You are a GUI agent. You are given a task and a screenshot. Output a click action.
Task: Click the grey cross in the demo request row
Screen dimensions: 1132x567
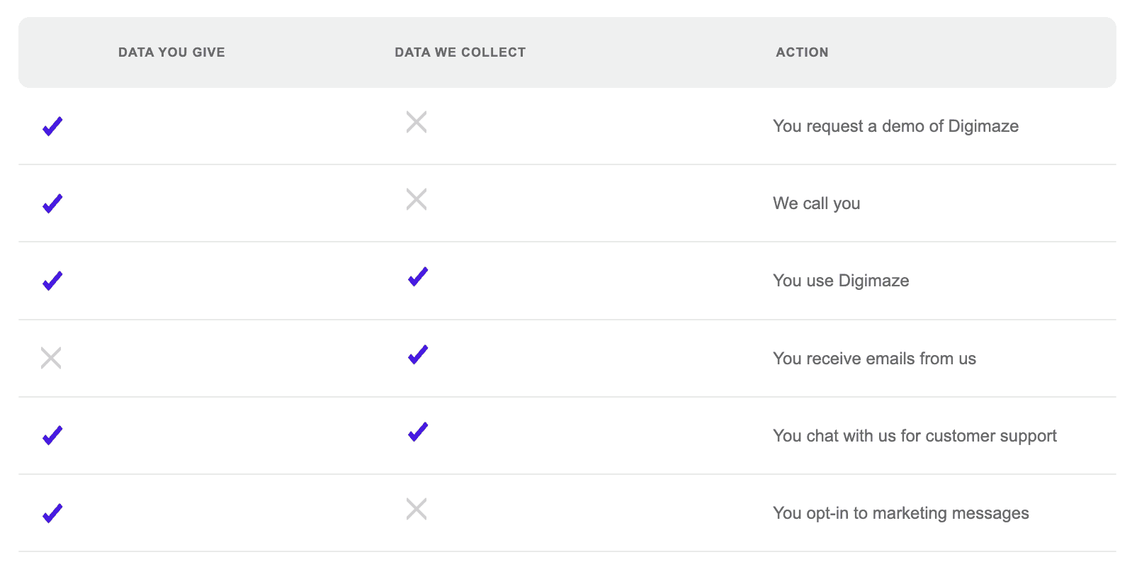point(417,122)
